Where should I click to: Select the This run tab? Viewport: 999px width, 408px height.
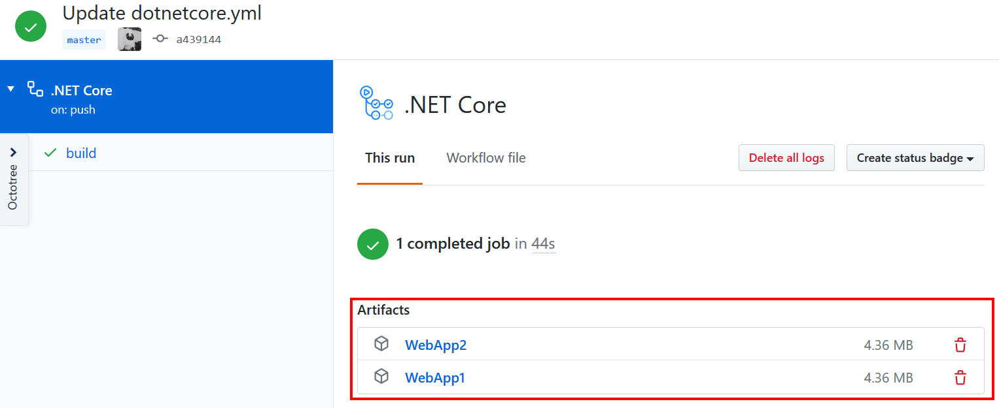coord(390,157)
